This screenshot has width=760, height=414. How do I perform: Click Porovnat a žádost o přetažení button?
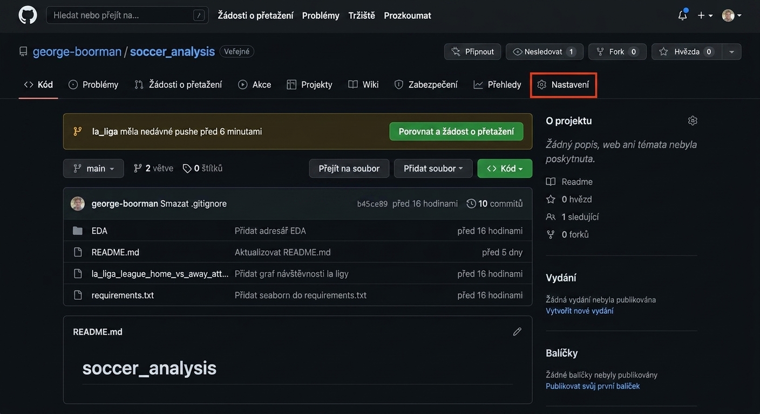(456, 132)
